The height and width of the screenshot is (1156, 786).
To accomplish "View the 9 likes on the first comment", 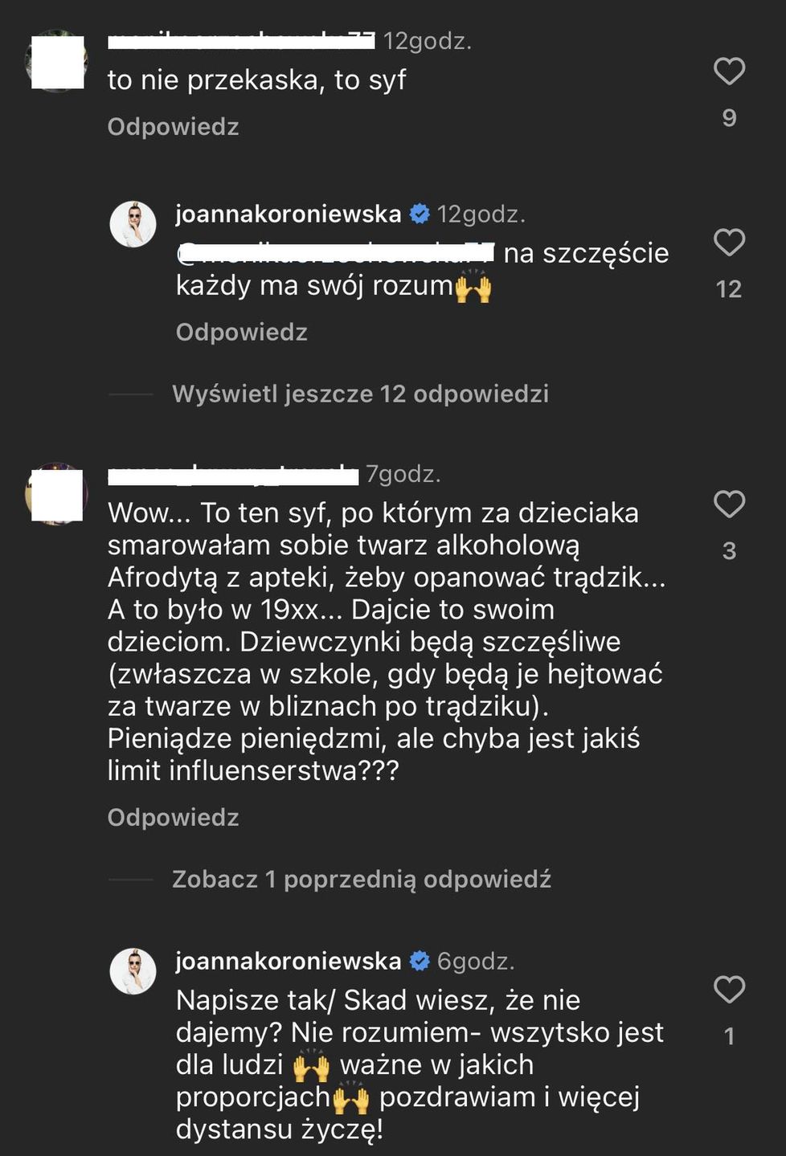I will 729,118.
